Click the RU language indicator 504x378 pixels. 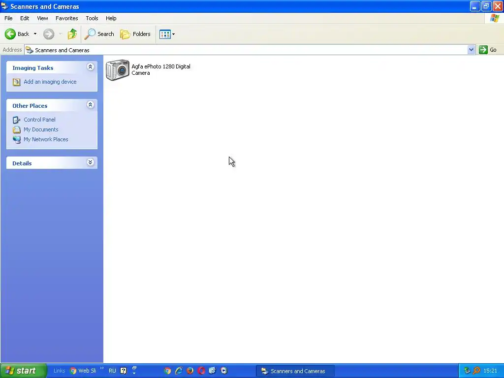pyautogui.click(x=112, y=371)
